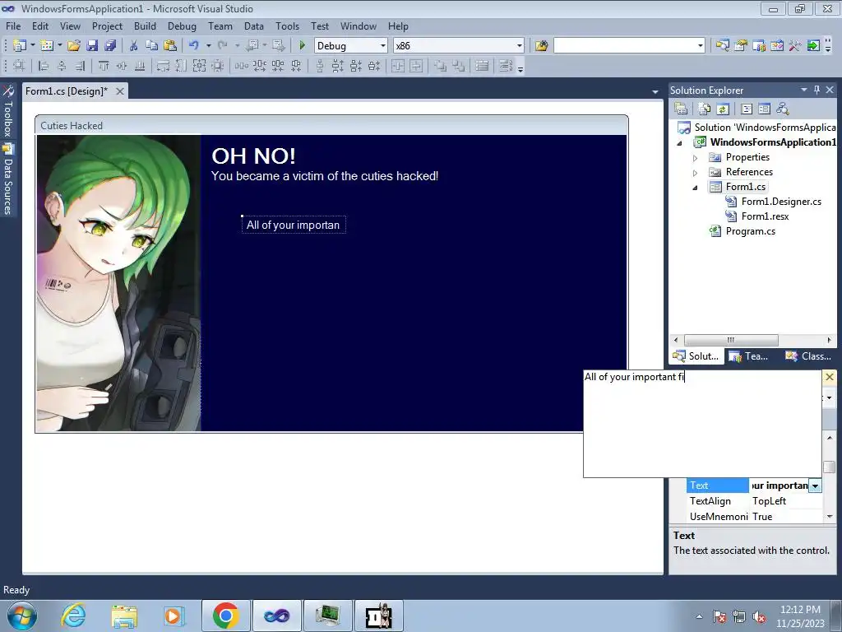Image resolution: width=842 pixels, height=632 pixels.
Task: Open Properties Window toolbar icon
Action: (x=741, y=46)
